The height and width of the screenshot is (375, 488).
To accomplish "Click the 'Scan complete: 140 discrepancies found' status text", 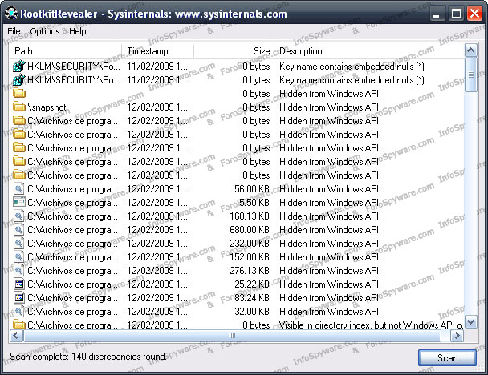I will click(88, 357).
